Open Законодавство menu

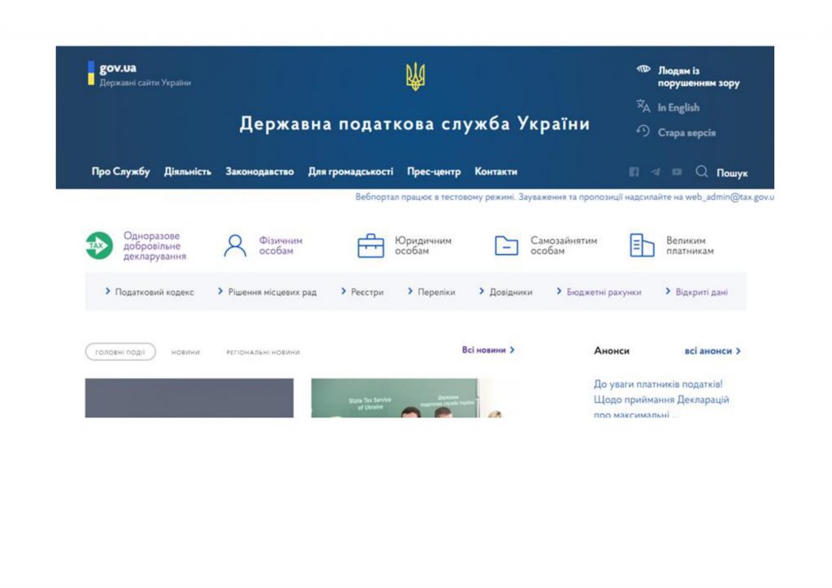[x=259, y=171]
